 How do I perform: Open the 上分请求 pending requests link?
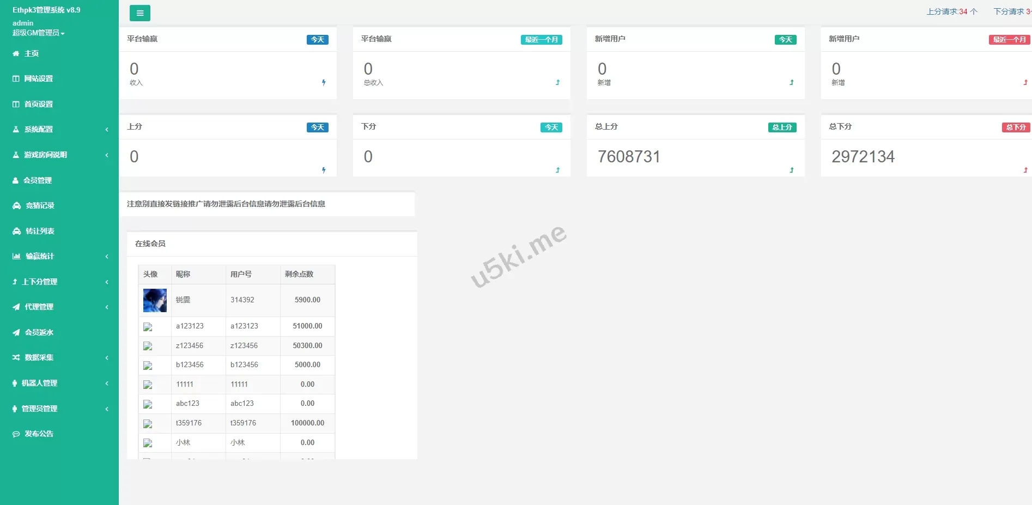pos(951,11)
